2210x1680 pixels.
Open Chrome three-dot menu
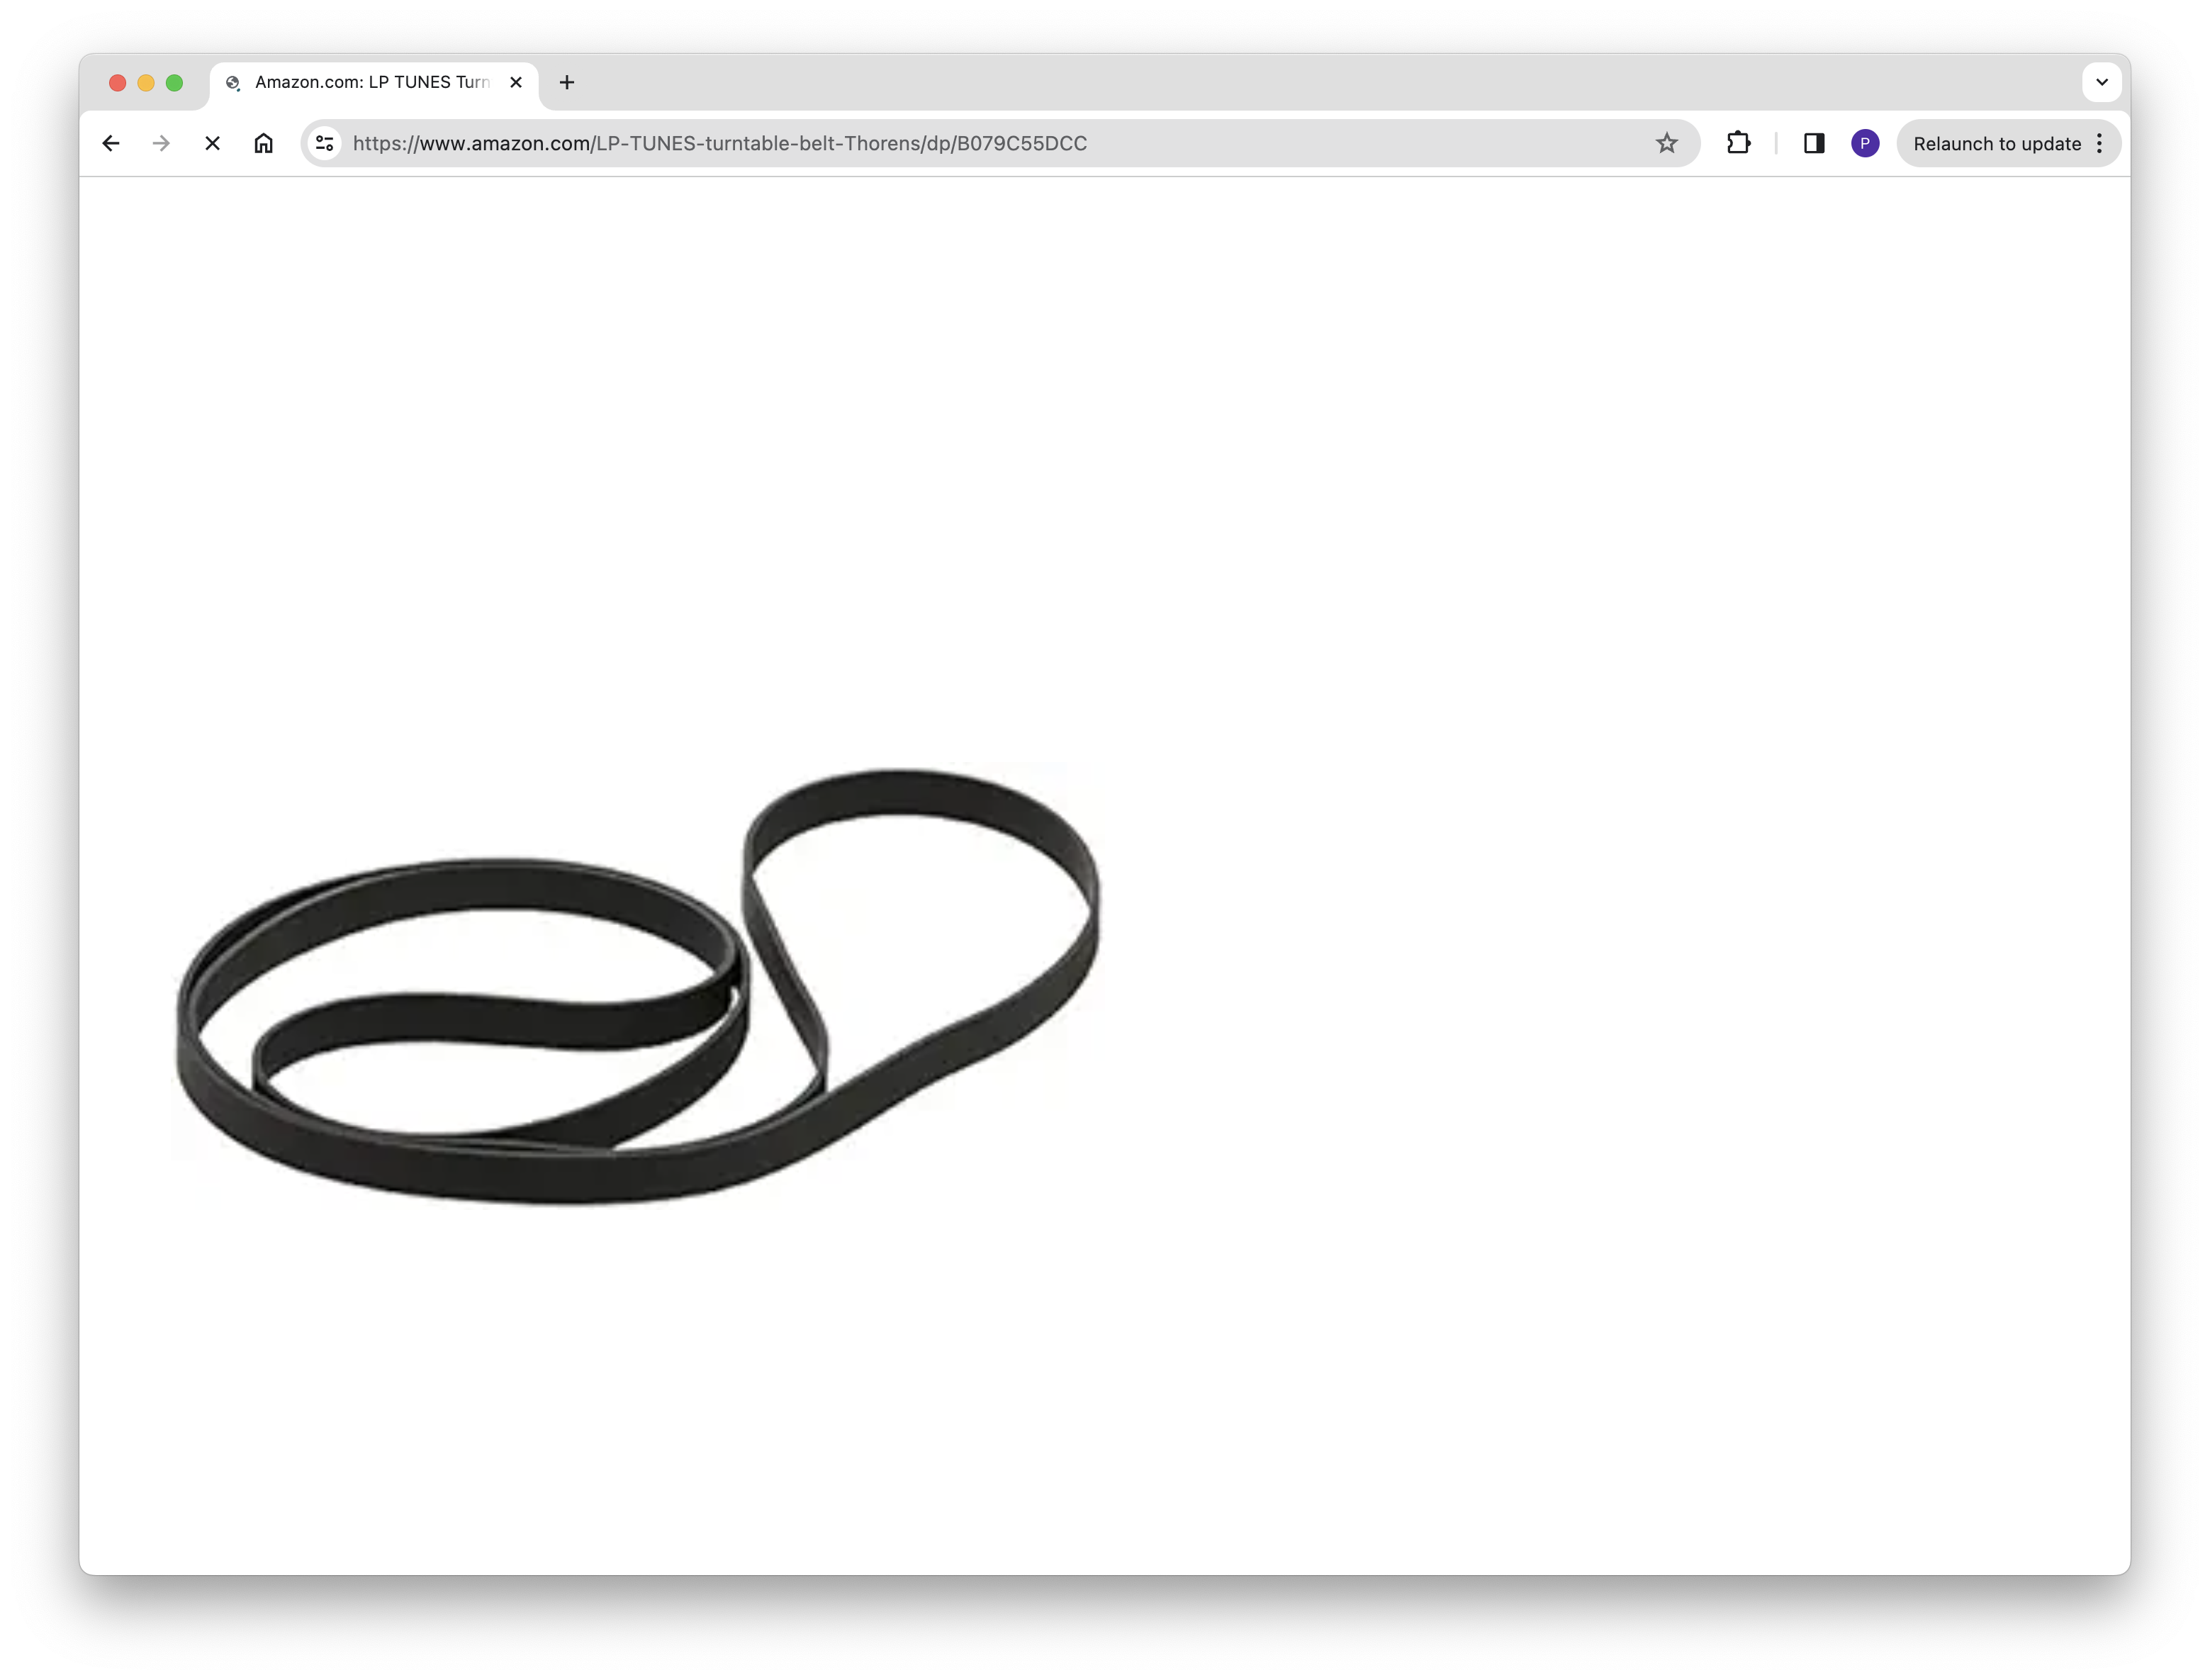pyautogui.click(x=2099, y=143)
